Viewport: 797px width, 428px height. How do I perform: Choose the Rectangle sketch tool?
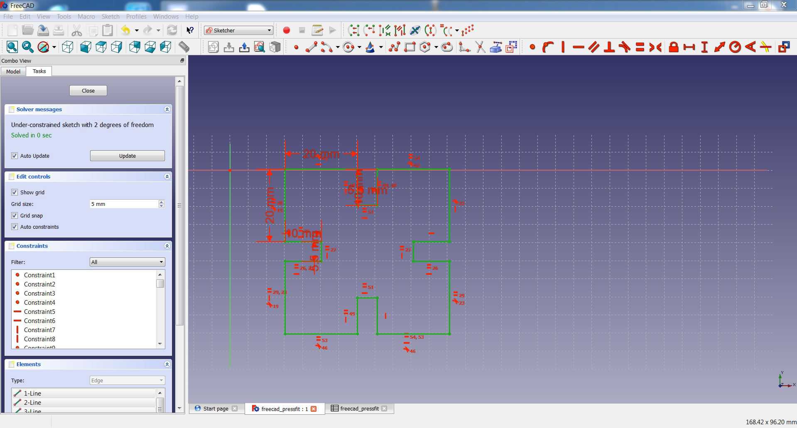[410, 47]
